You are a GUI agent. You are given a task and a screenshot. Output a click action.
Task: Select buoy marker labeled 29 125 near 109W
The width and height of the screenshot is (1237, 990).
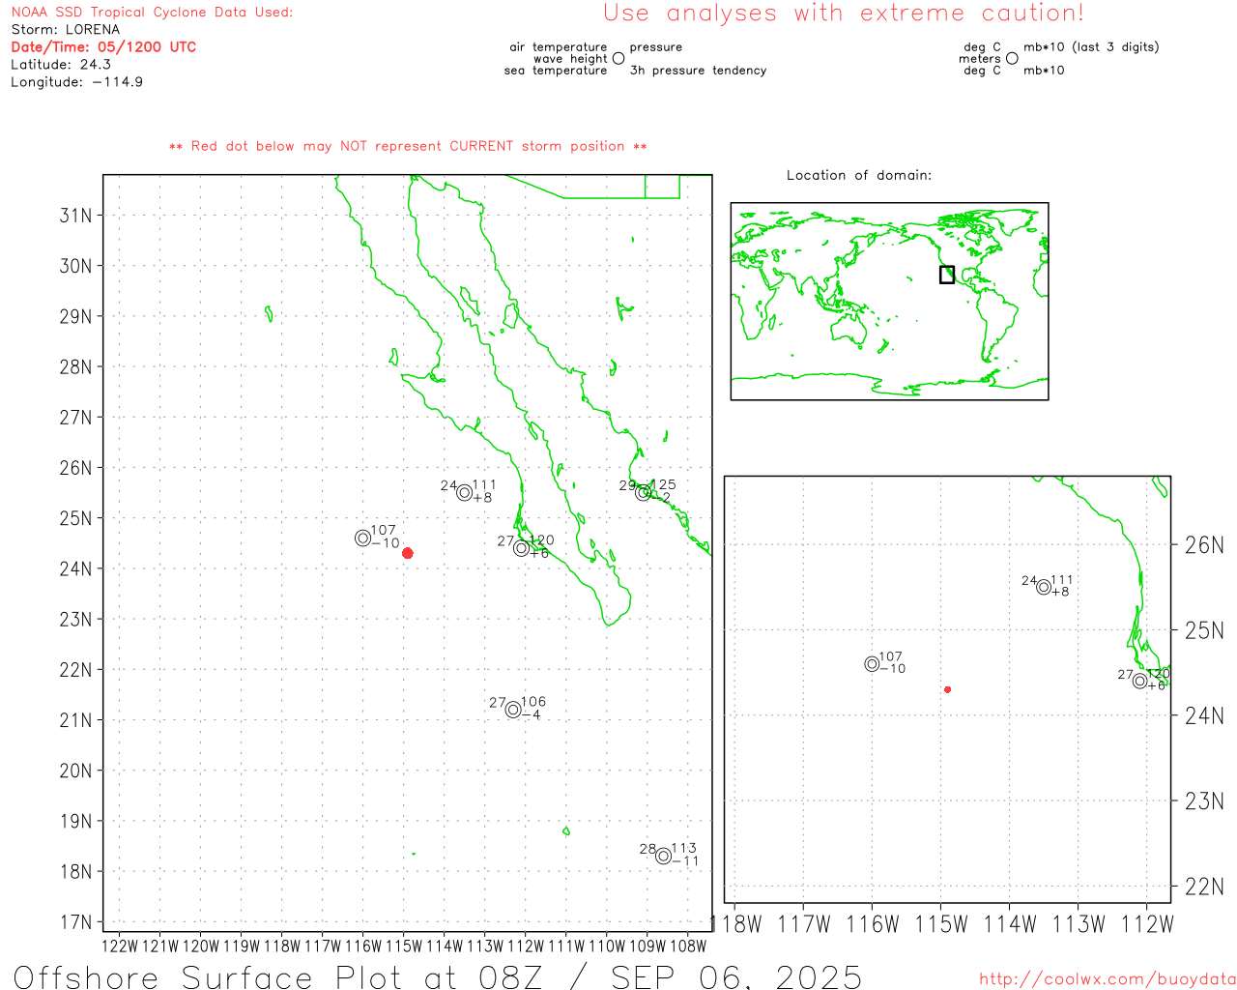(x=644, y=493)
